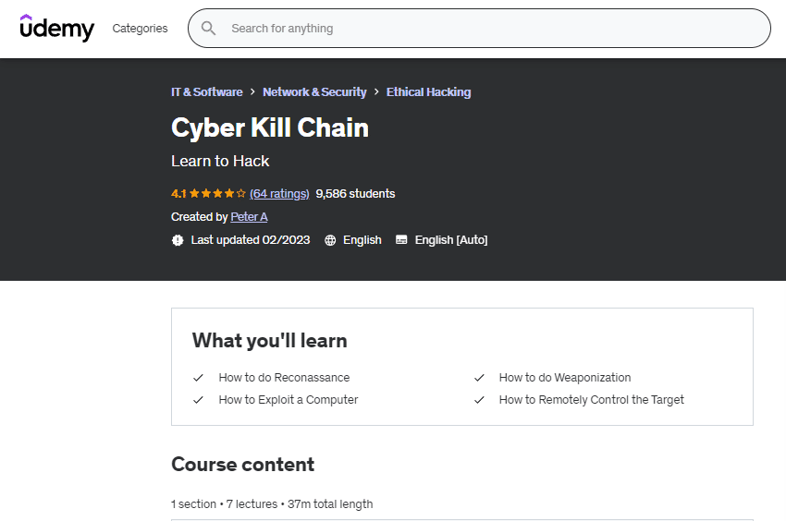
Task: Visit instructor Peter A's profile
Action: (x=249, y=217)
